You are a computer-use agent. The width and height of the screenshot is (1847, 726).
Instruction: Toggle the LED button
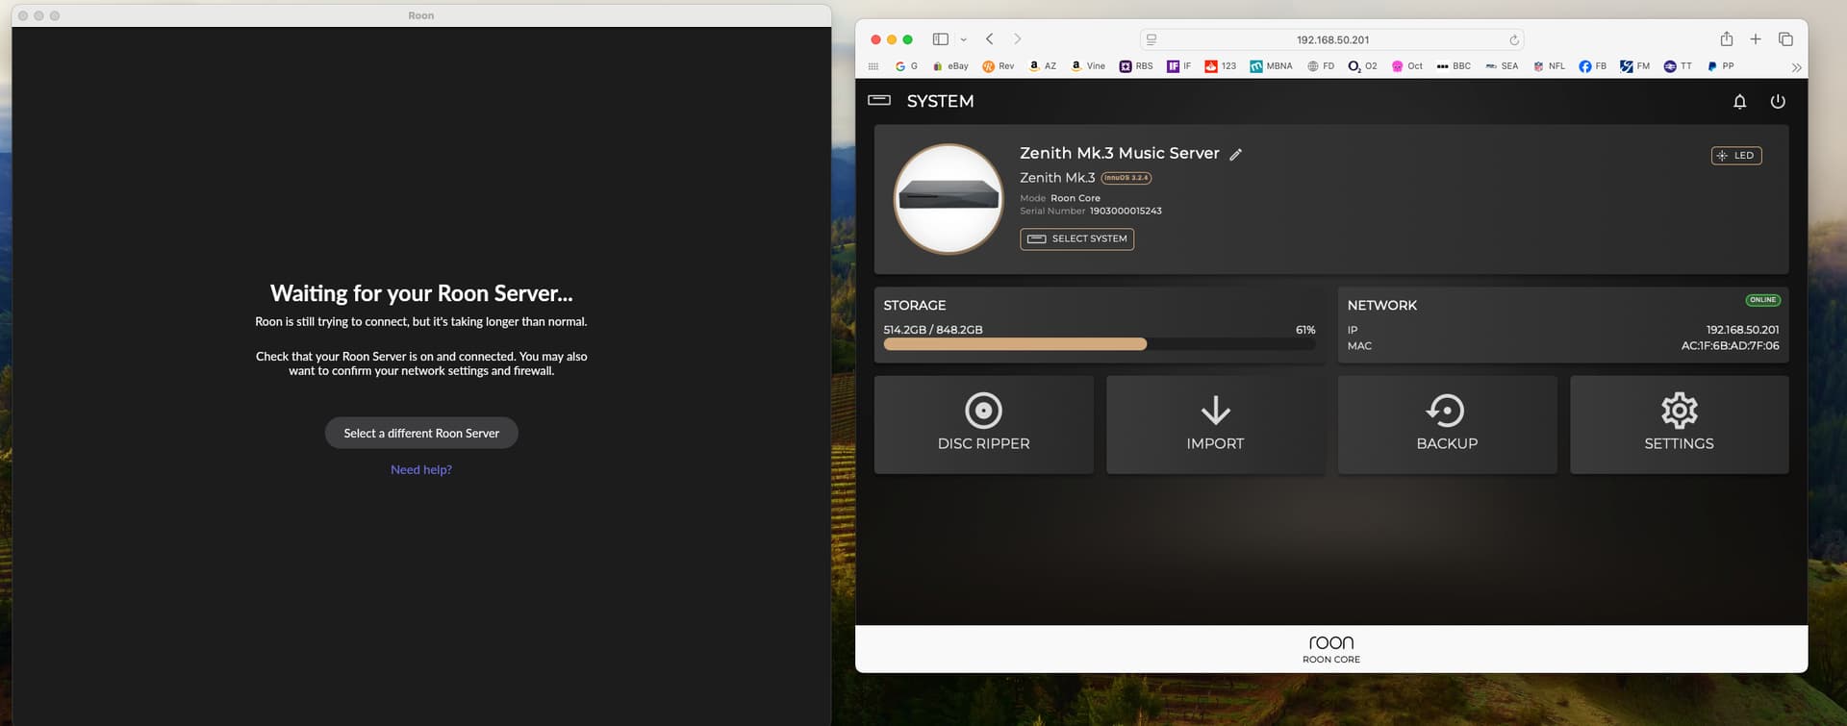[x=1736, y=155]
